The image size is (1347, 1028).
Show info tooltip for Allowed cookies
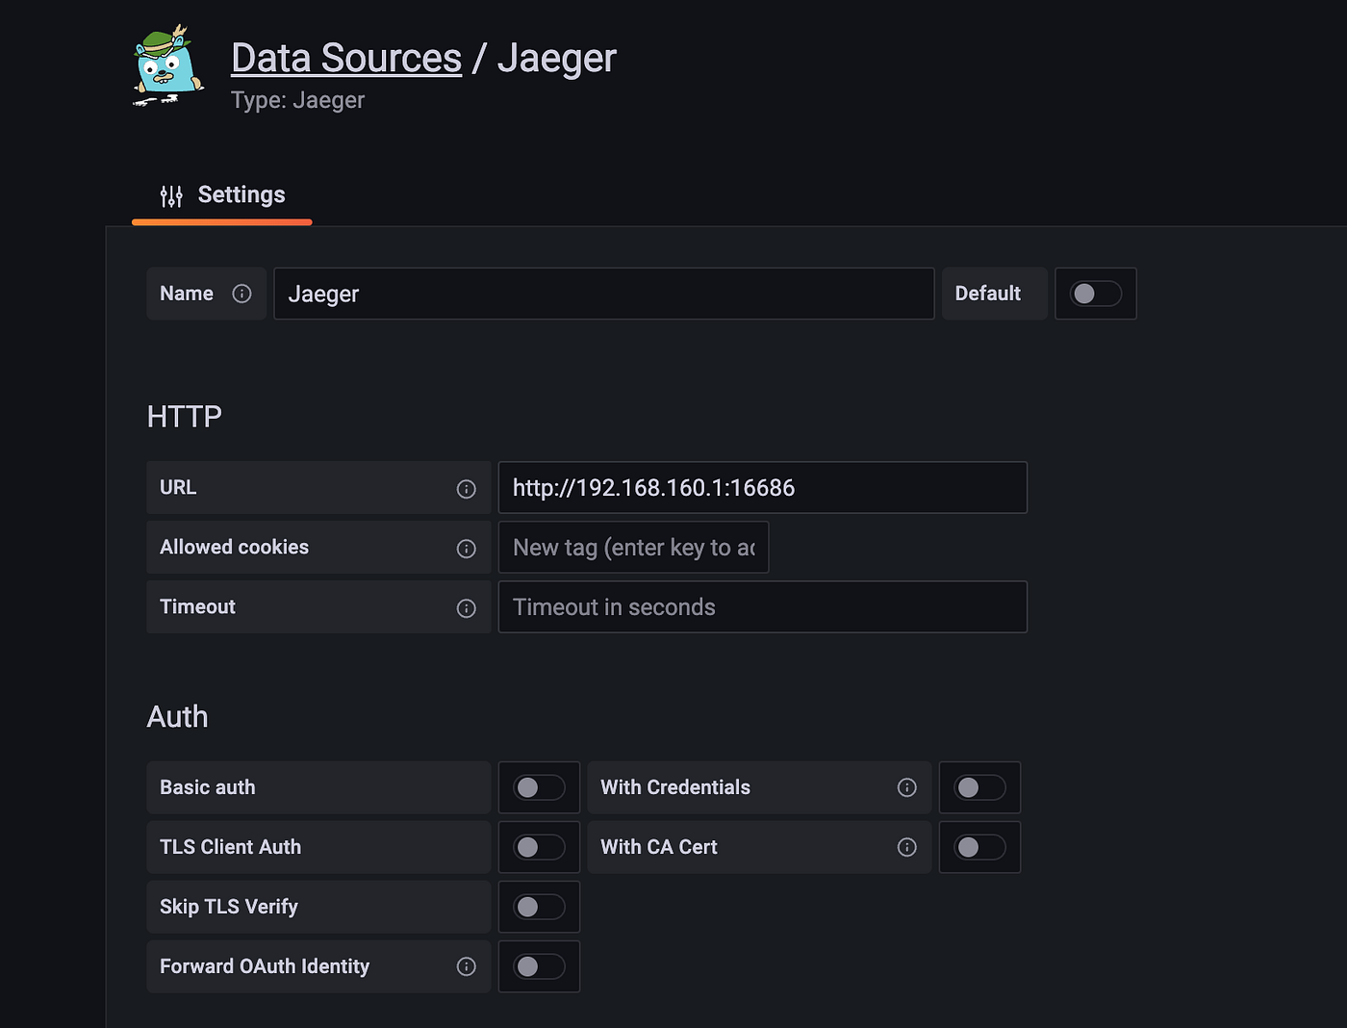point(466,549)
